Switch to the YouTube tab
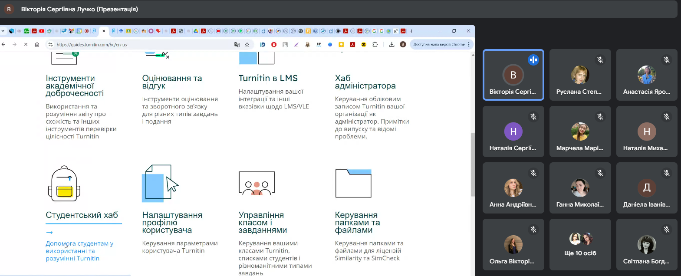The width and height of the screenshot is (681, 276). point(41,31)
